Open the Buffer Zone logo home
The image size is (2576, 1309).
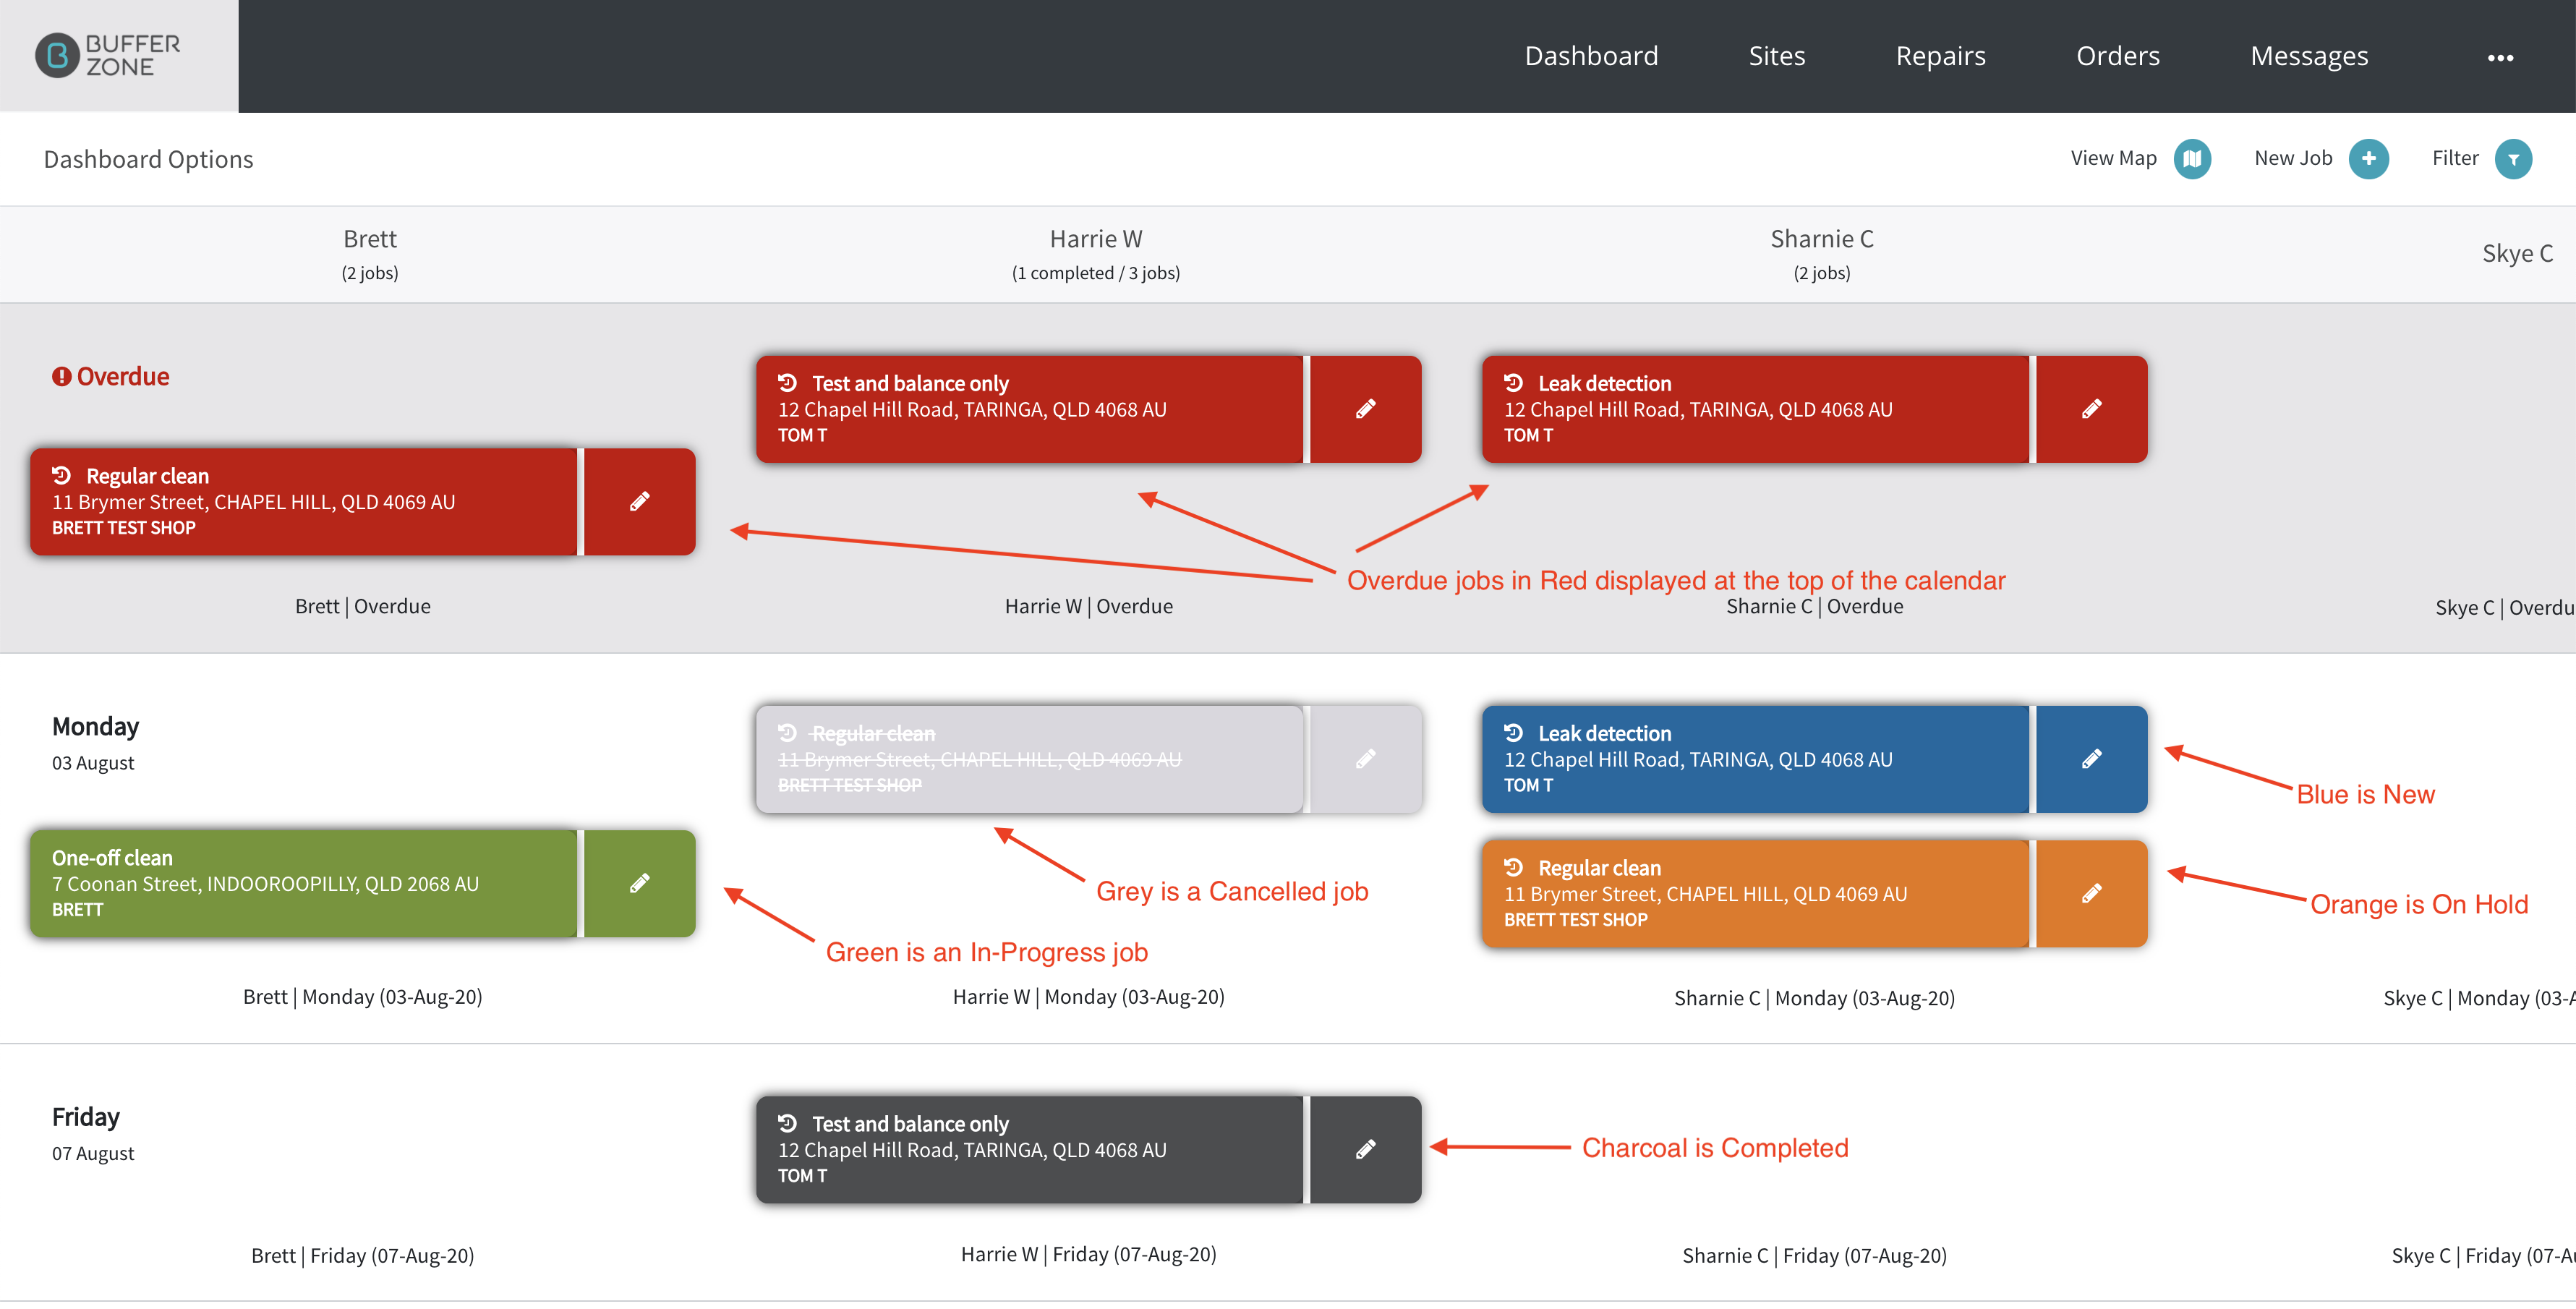point(108,55)
